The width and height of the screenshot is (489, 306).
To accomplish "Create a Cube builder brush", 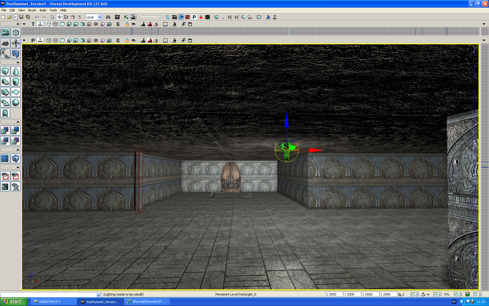I will [5, 71].
